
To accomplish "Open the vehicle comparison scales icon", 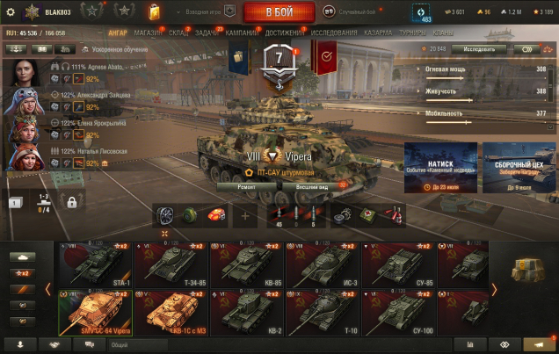I will [548, 49].
